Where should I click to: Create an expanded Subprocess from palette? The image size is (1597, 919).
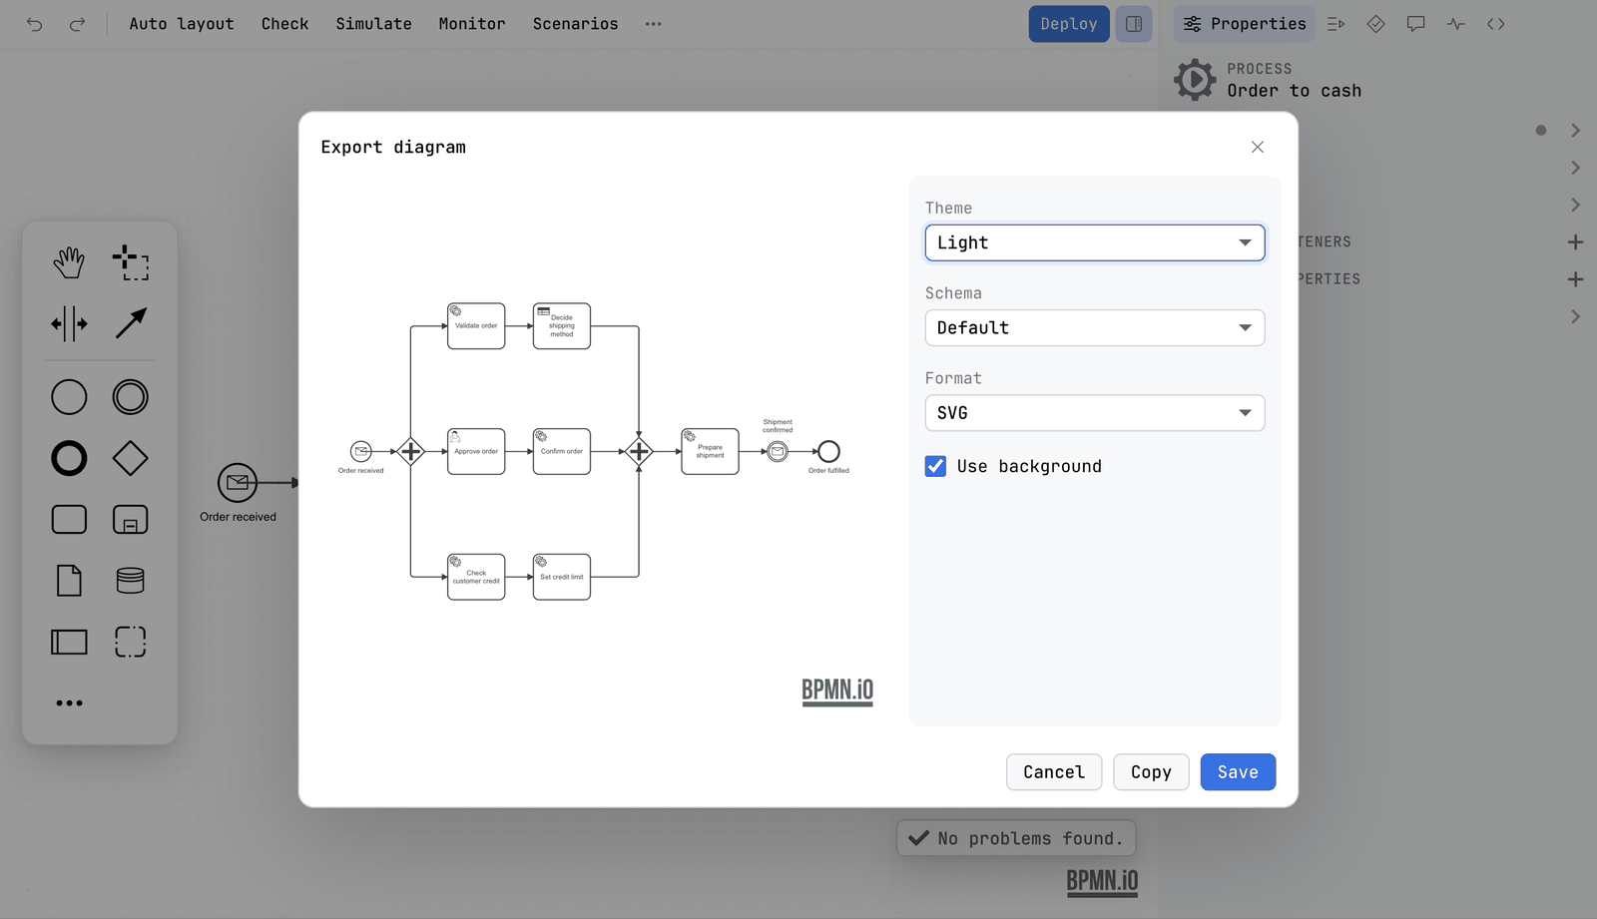click(131, 520)
